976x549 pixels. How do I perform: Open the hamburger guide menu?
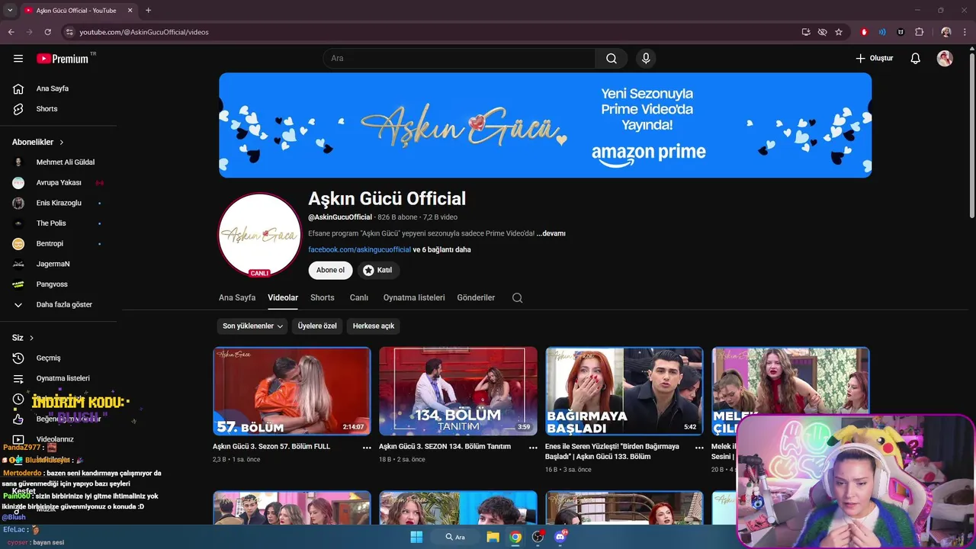point(18,59)
